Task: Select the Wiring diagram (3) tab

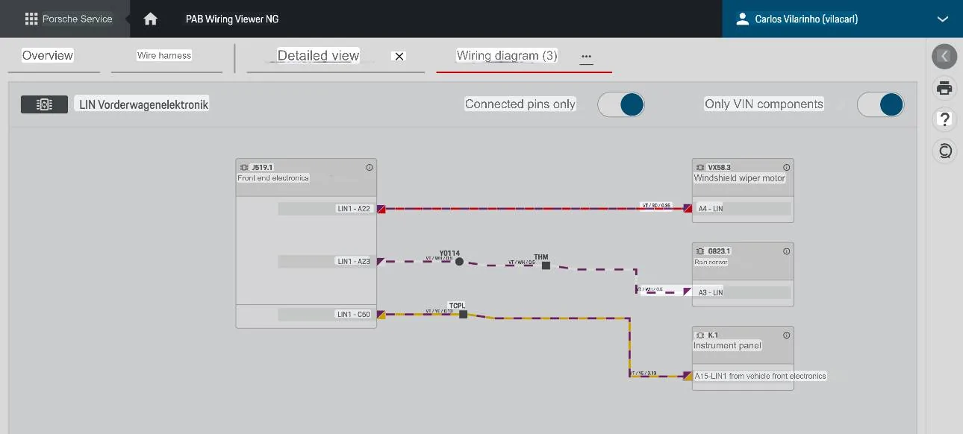Action: click(x=507, y=55)
